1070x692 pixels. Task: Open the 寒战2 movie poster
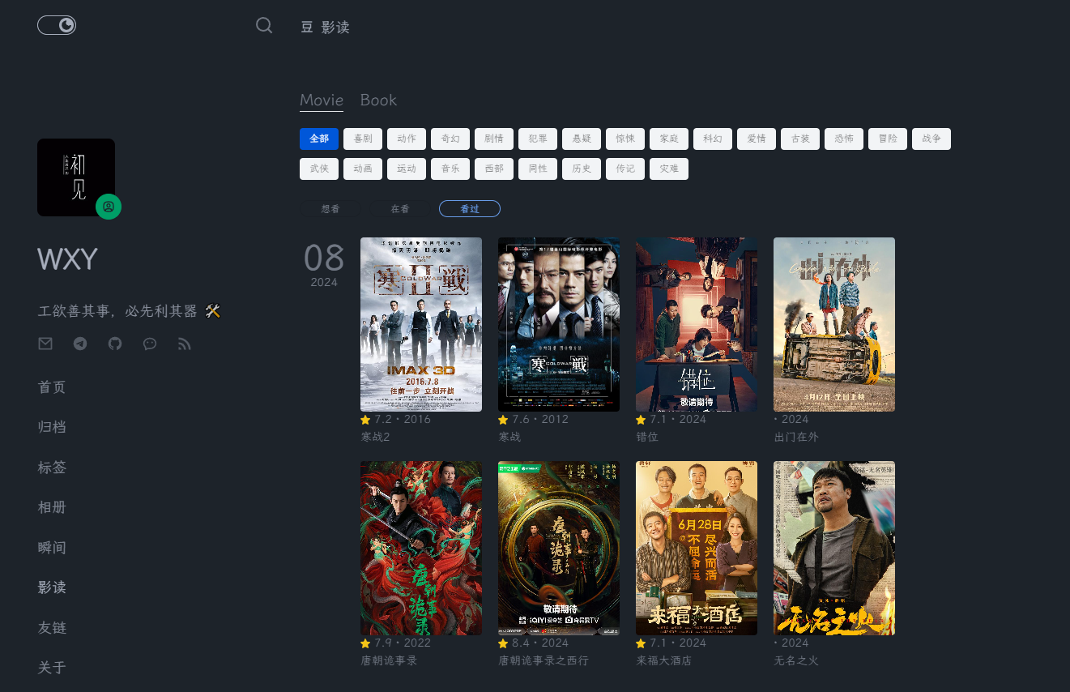coord(421,324)
